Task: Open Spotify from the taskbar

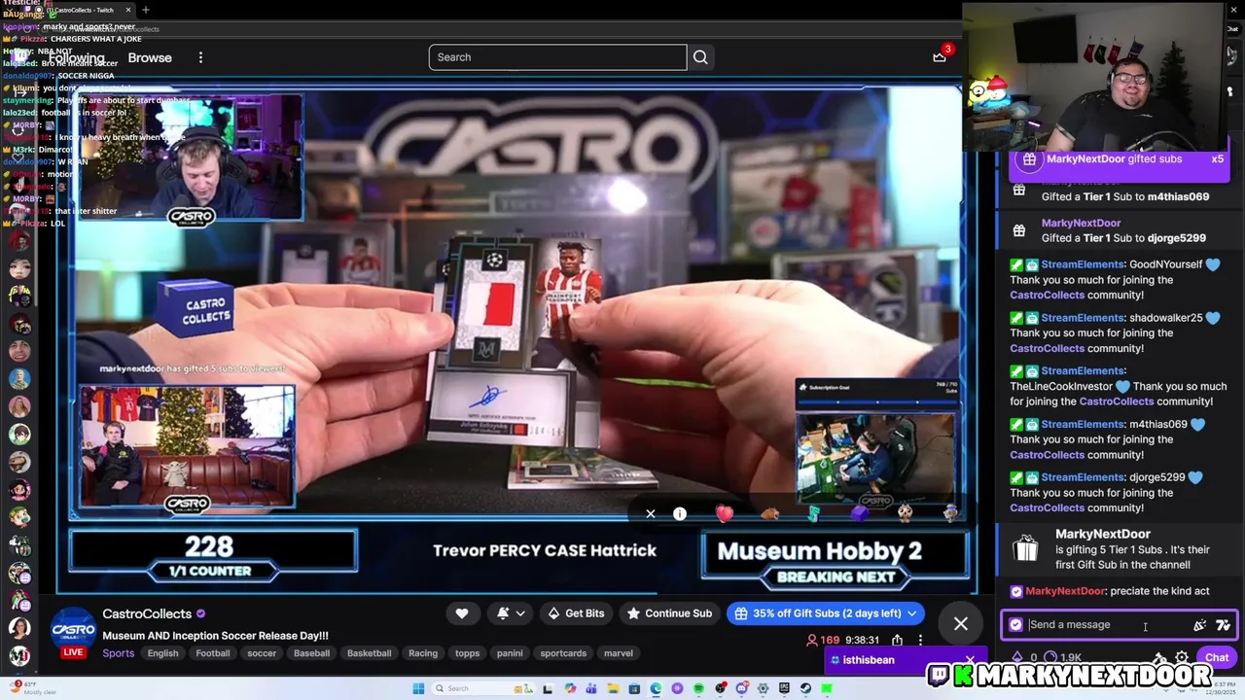Action: 698,688
